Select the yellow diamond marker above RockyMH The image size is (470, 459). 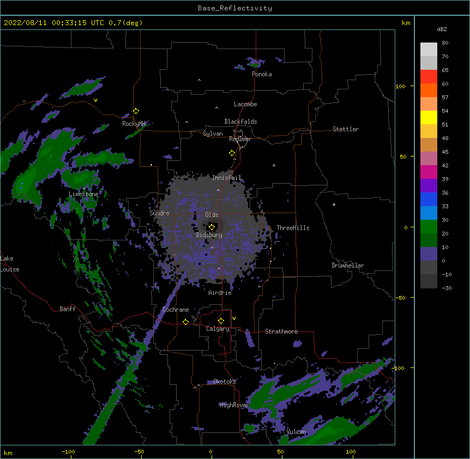[x=136, y=111]
